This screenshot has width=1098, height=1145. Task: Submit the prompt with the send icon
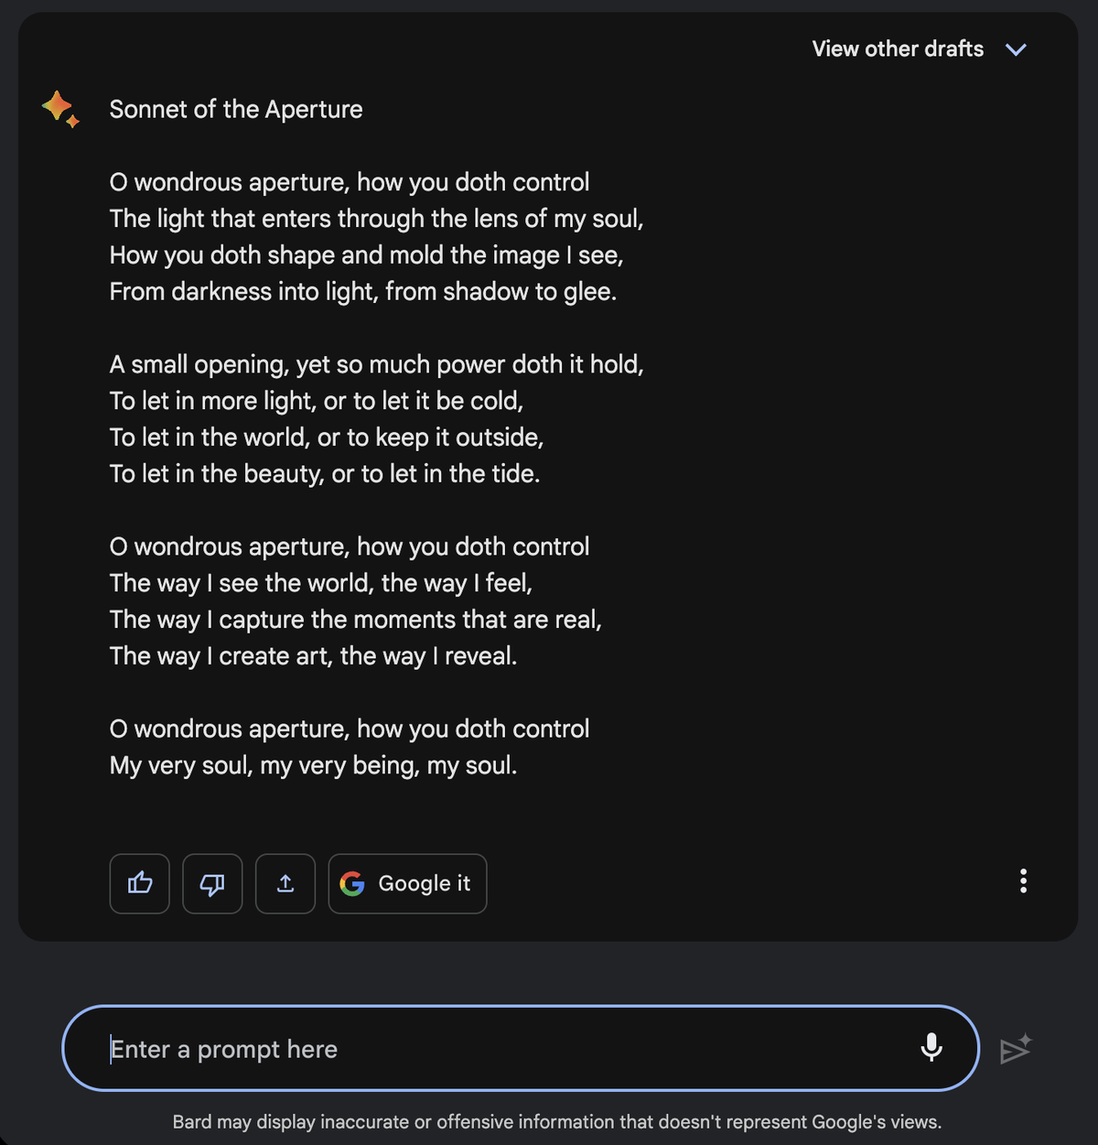(1015, 1049)
